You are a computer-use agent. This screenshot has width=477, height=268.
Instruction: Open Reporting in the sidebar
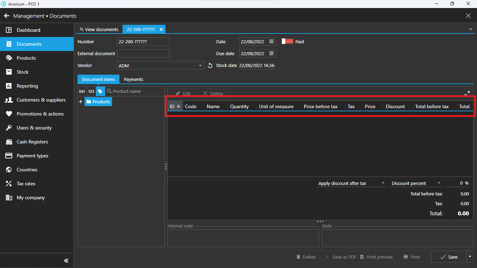(27, 86)
